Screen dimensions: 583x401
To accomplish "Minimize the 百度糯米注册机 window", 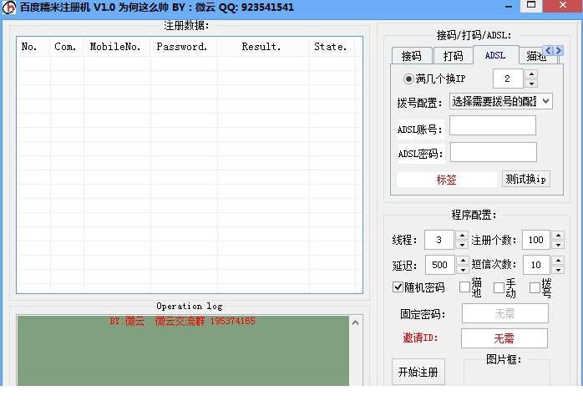I will point(509,6).
